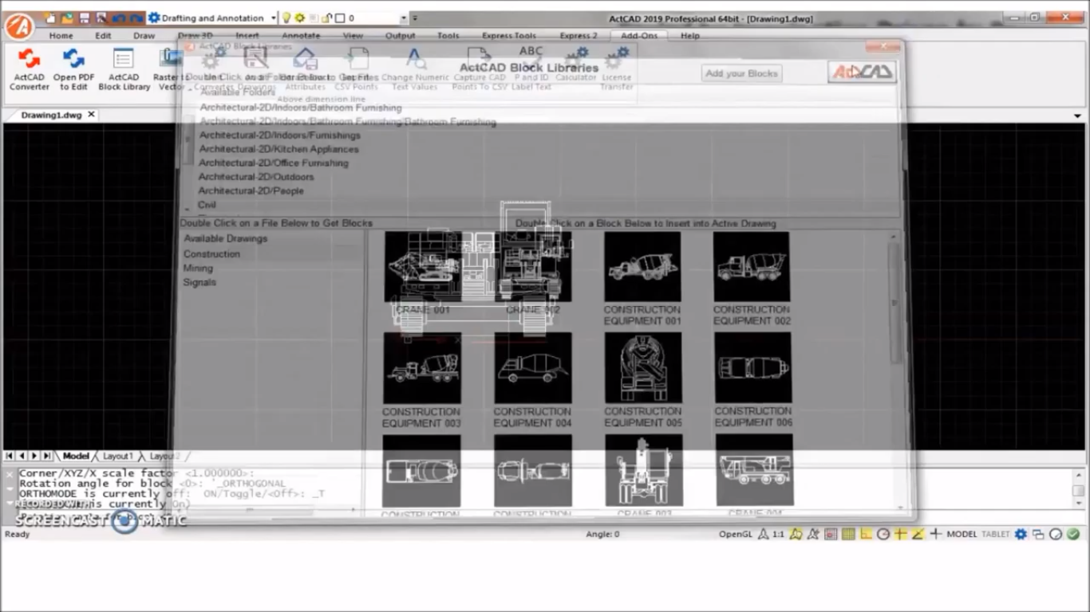Go to first layout tab arrow

click(x=9, y=456)
